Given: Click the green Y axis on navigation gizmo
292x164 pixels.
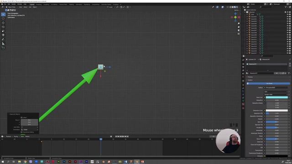Looking at the screenshot, I should pyautogui.click(x=235, y=17).
